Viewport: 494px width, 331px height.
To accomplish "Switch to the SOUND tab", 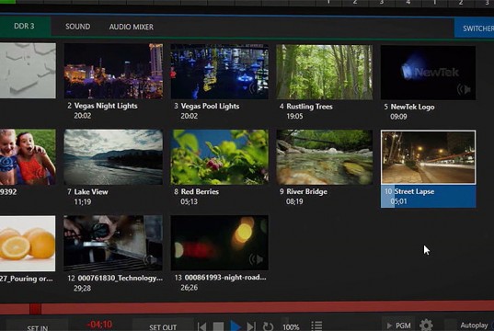I will coord(78,27).
